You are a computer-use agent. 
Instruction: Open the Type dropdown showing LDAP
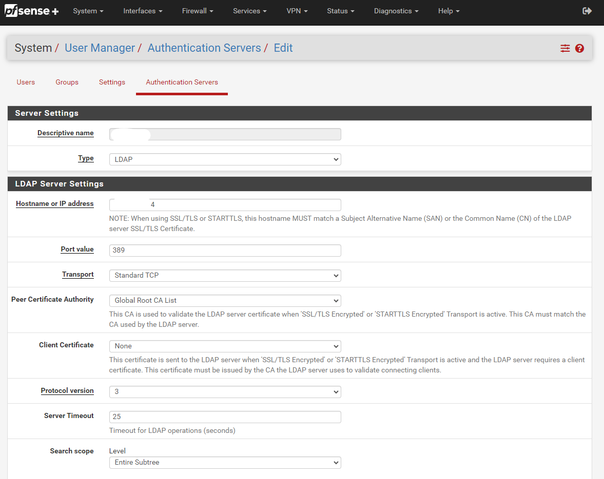pos(225,159)
